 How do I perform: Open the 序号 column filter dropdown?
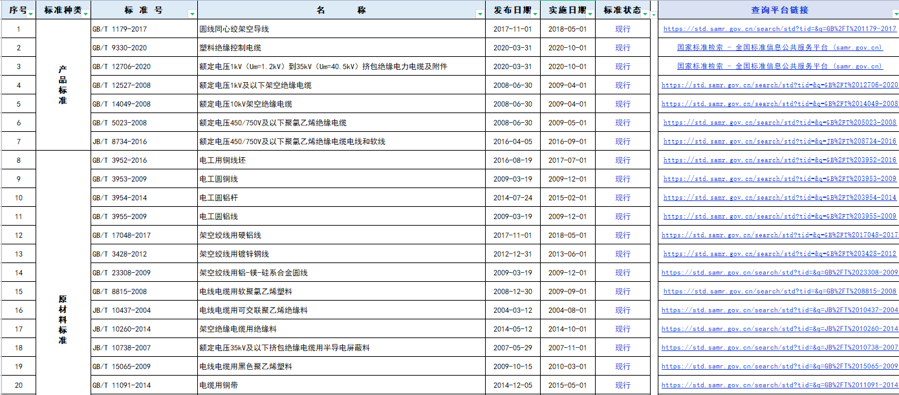click(30, 14)
